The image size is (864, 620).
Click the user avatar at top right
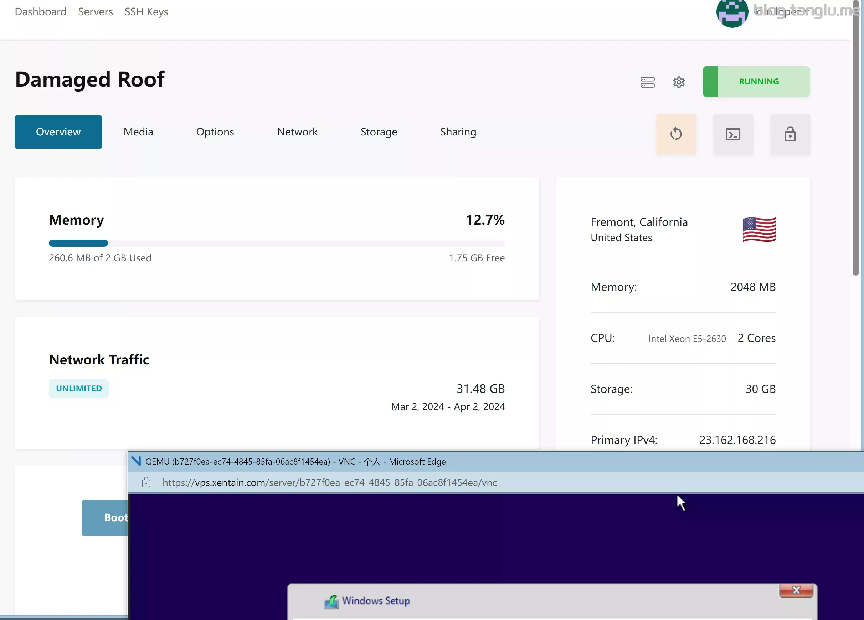(731, 13)
